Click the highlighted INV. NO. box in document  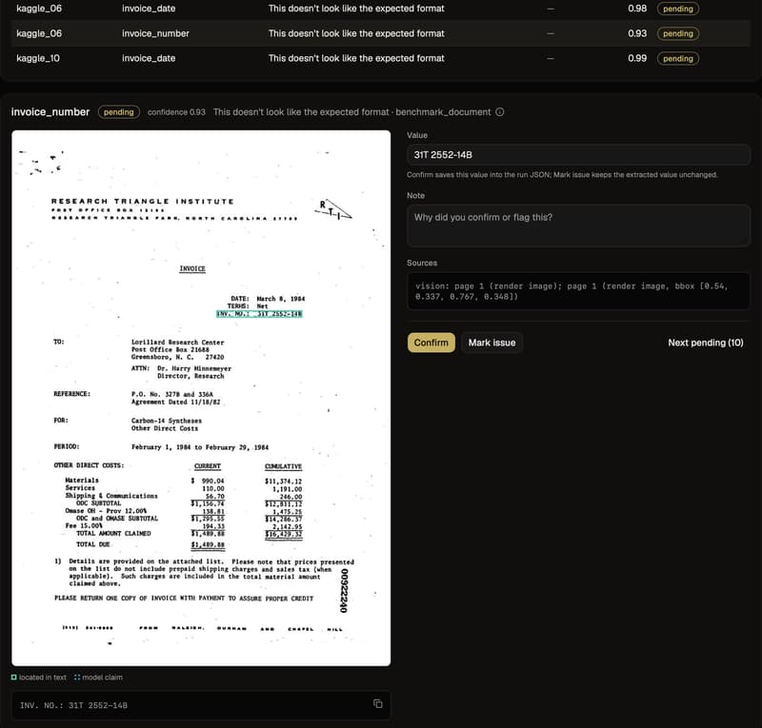[x=259, y=314]
